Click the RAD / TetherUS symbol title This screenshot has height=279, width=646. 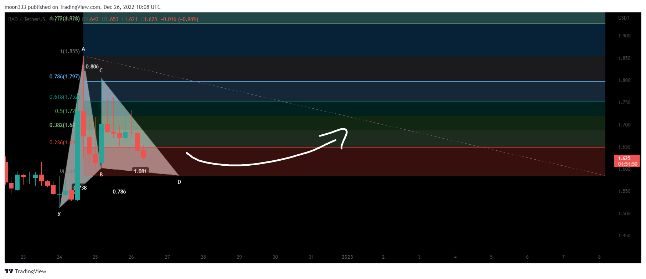27,19
